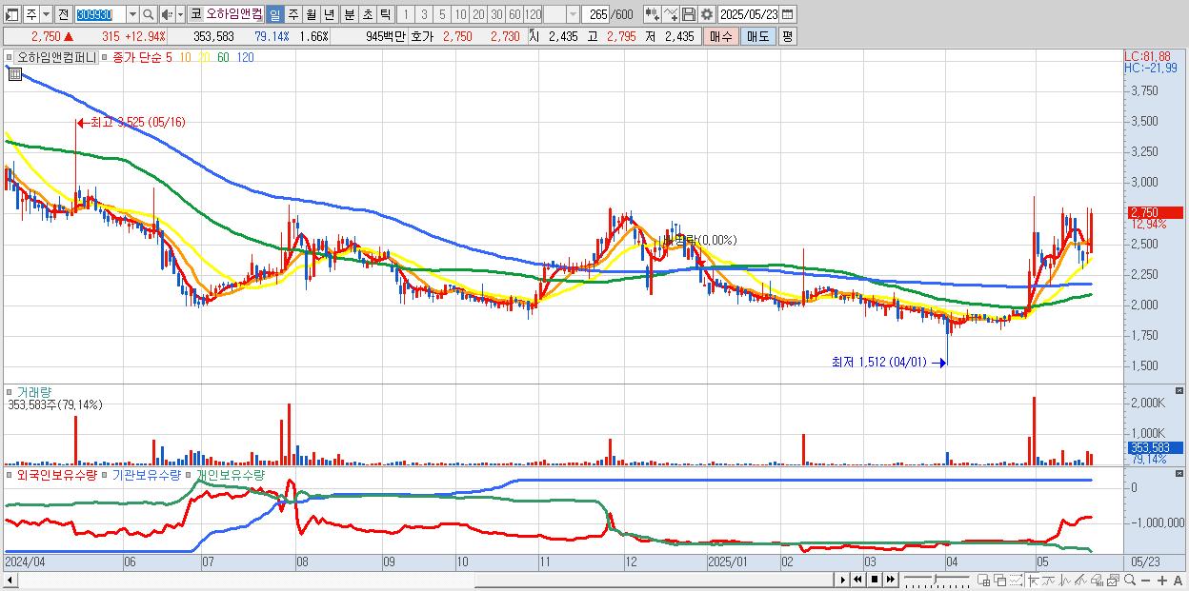The height and width of the screenshot is (591, 1189).
Task: Select the 일 (daily) period toggle
Action: click(274, 14)
